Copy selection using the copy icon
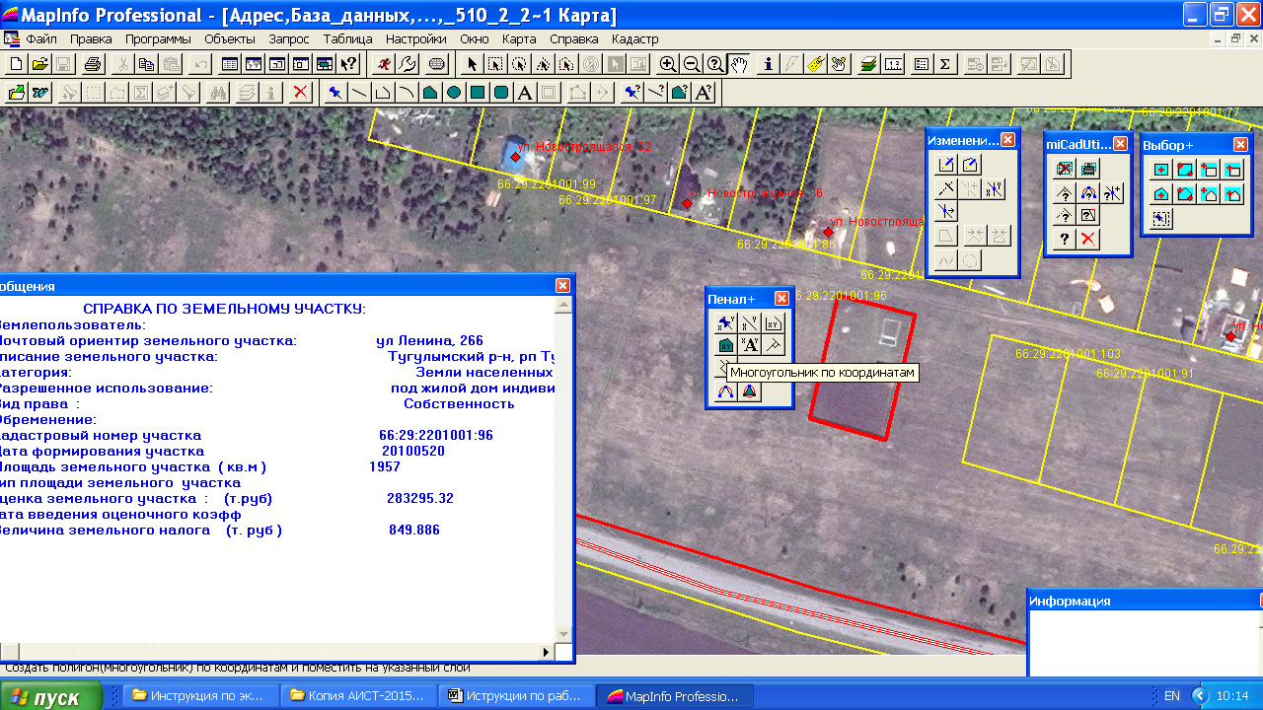Viewport: 1263px width, 710px height. coord(146,64)
